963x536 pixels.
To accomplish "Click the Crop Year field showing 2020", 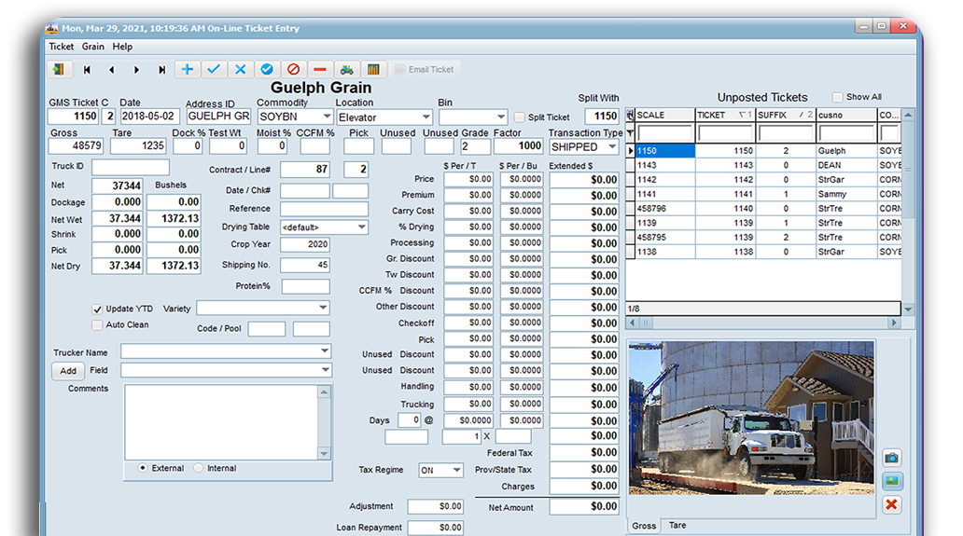I will click(304, 244).
